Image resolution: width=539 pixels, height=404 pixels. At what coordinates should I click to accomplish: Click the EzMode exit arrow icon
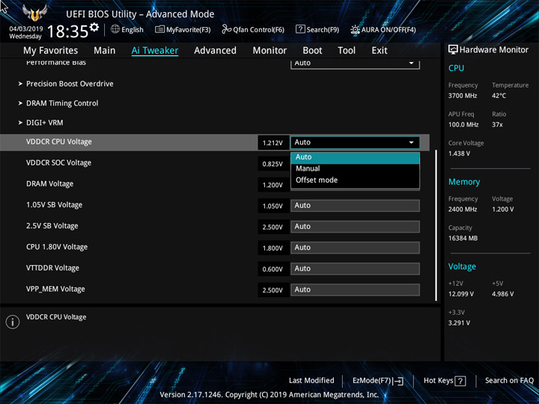coord(398,381)
